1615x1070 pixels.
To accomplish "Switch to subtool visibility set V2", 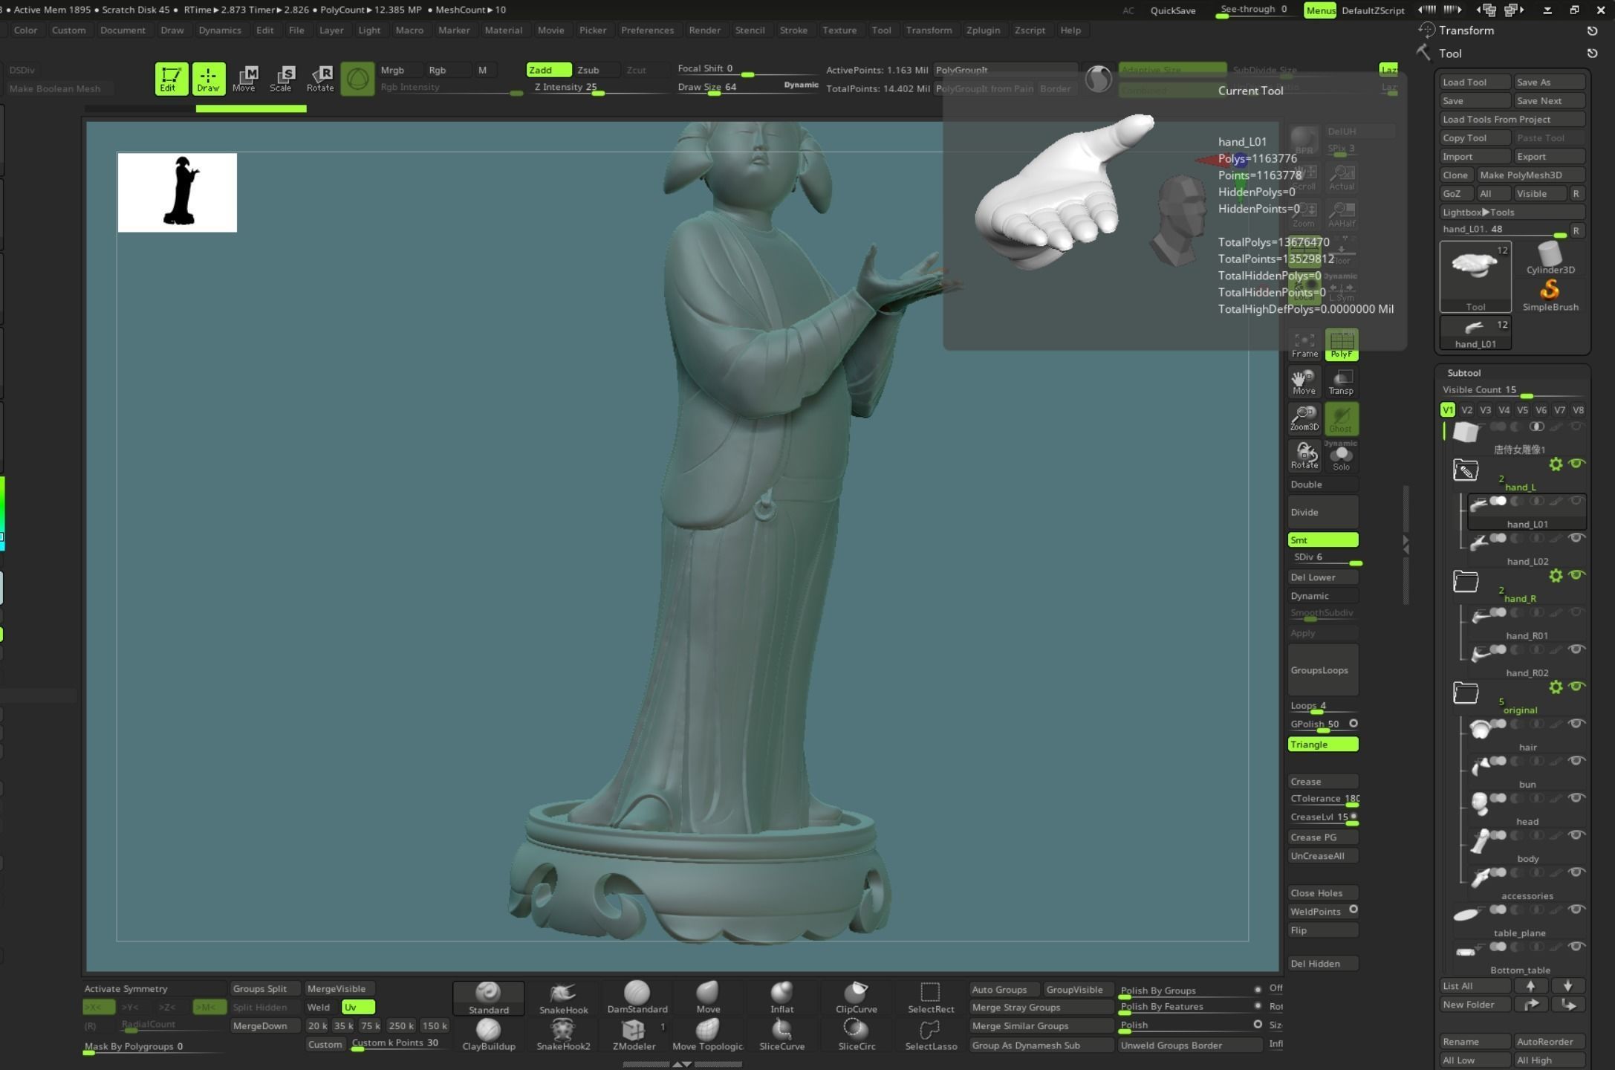I will point(1466,410).
